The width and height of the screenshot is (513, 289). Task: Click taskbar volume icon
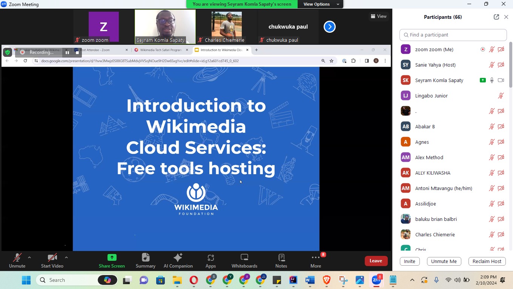(457, 280)
